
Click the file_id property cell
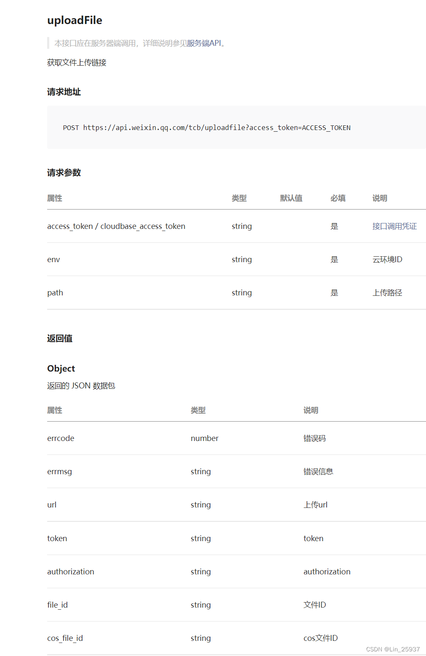57,605
